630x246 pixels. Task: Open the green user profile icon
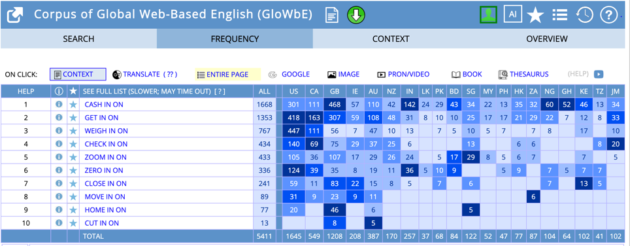[489, 14]
